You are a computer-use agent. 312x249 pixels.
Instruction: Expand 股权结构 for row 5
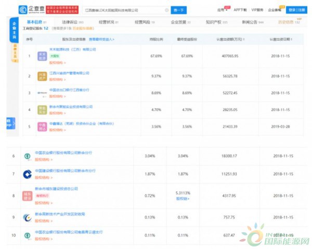pyautogui.click(x=58, y=130)
